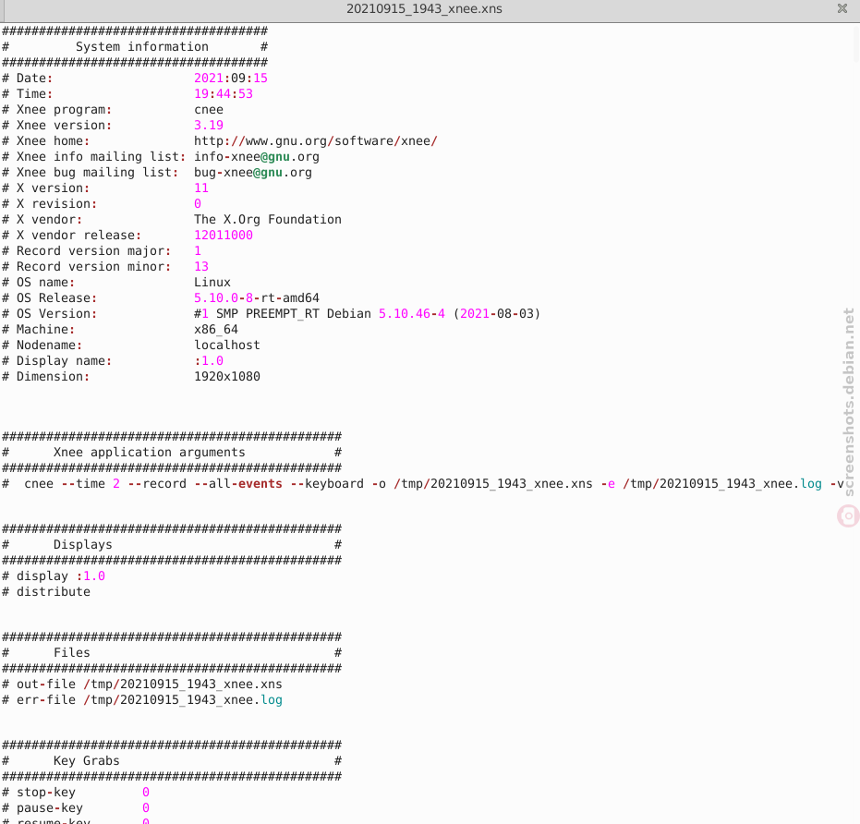Click the Display name value :1.0
The height and width of the screenshot is (824, 860).
click(x=209, y=361)
